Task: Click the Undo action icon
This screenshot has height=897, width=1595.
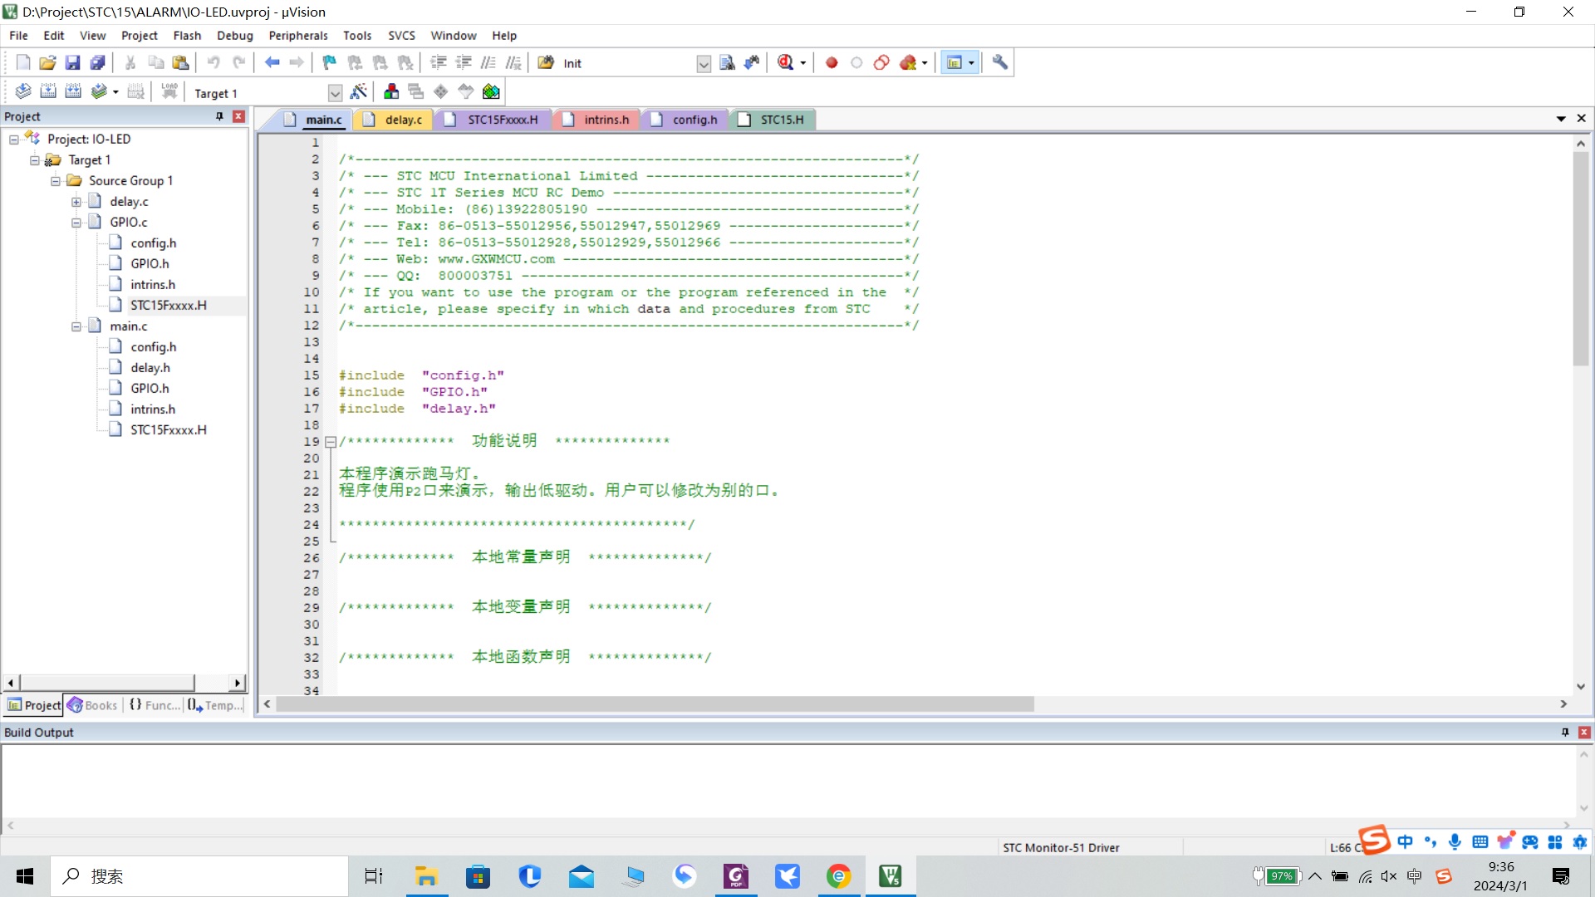Action: tap(213, 61)
